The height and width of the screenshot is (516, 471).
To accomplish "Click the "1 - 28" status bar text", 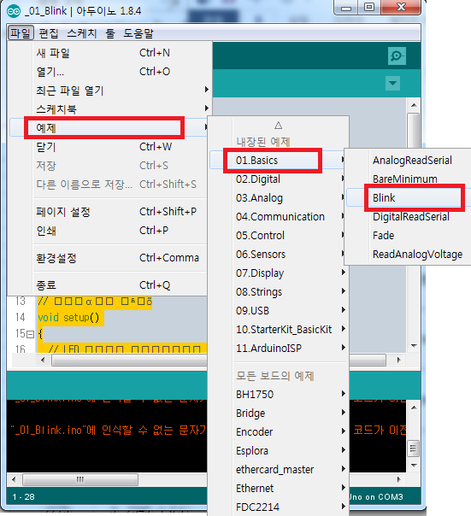I will [x=23, y=497].
